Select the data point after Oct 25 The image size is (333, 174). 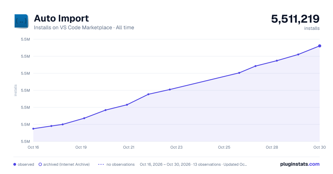pyautogui.click(x=239, y=73)
